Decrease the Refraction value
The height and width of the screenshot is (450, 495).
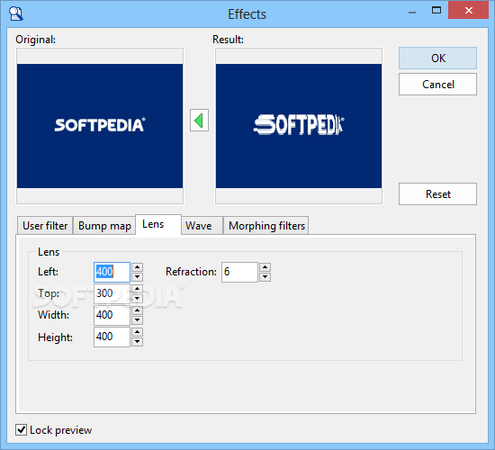click(x=265, y=277)
